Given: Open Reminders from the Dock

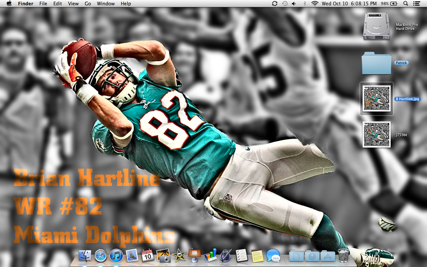Looking at the screenshot, I should click(x=241, y=256).
